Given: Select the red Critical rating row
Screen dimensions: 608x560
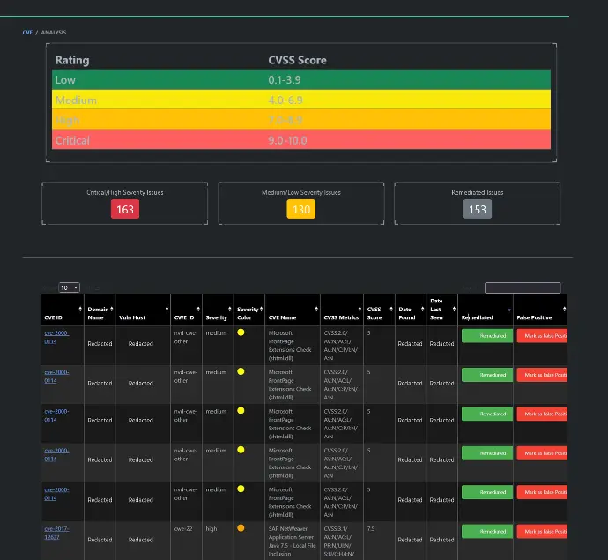Looking at the screenshot, I should [x=301, y=139].
